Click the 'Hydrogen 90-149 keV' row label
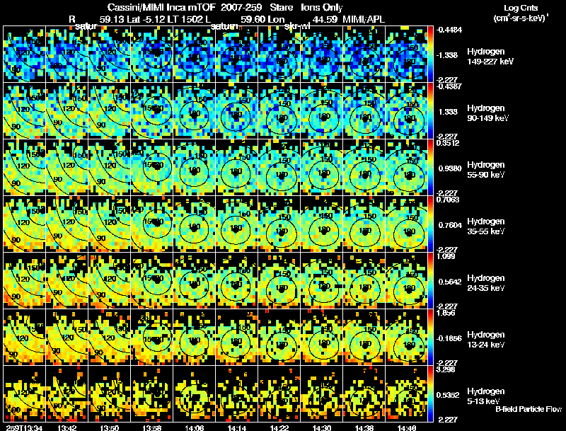The height and width of the screenshot is (431, 566). pyautogui.click(x=488, y=113)
